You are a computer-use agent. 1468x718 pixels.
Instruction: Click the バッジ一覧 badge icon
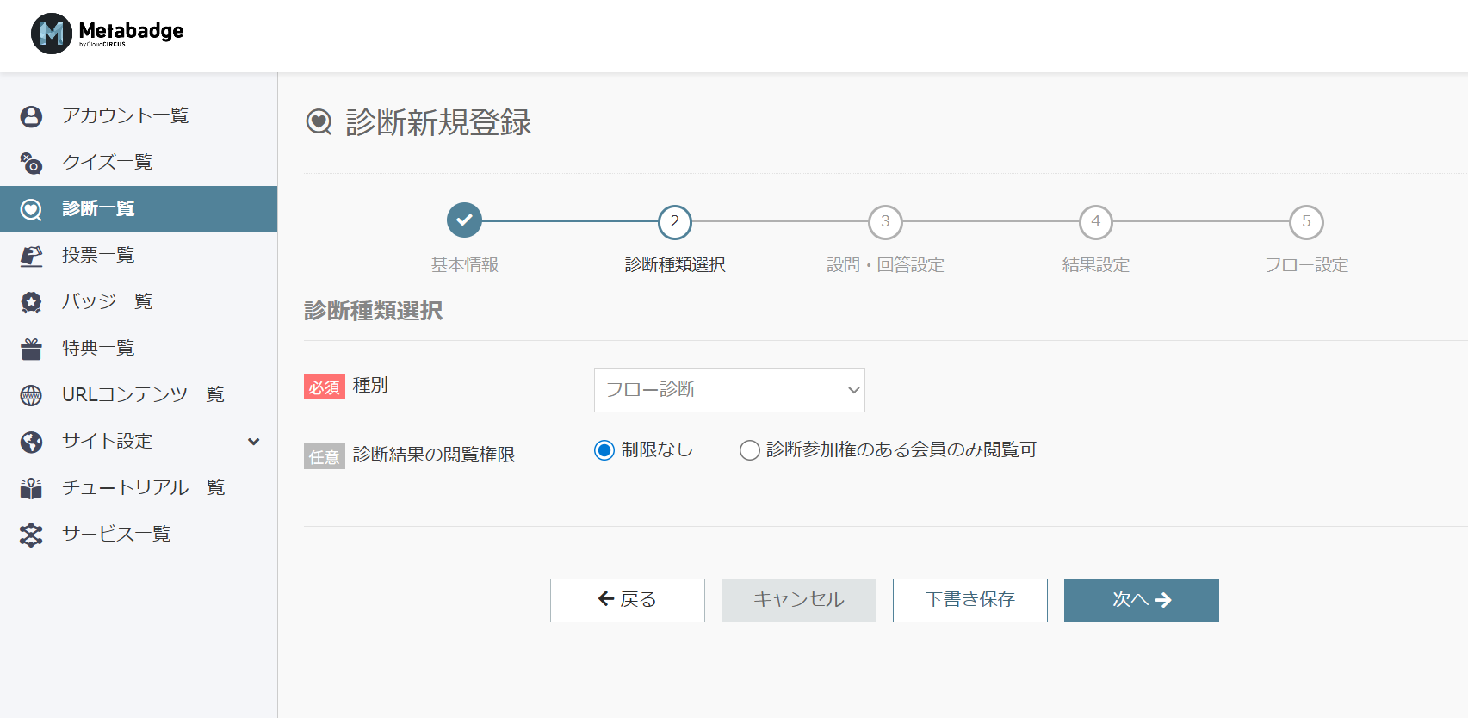[x=32, y=302]
